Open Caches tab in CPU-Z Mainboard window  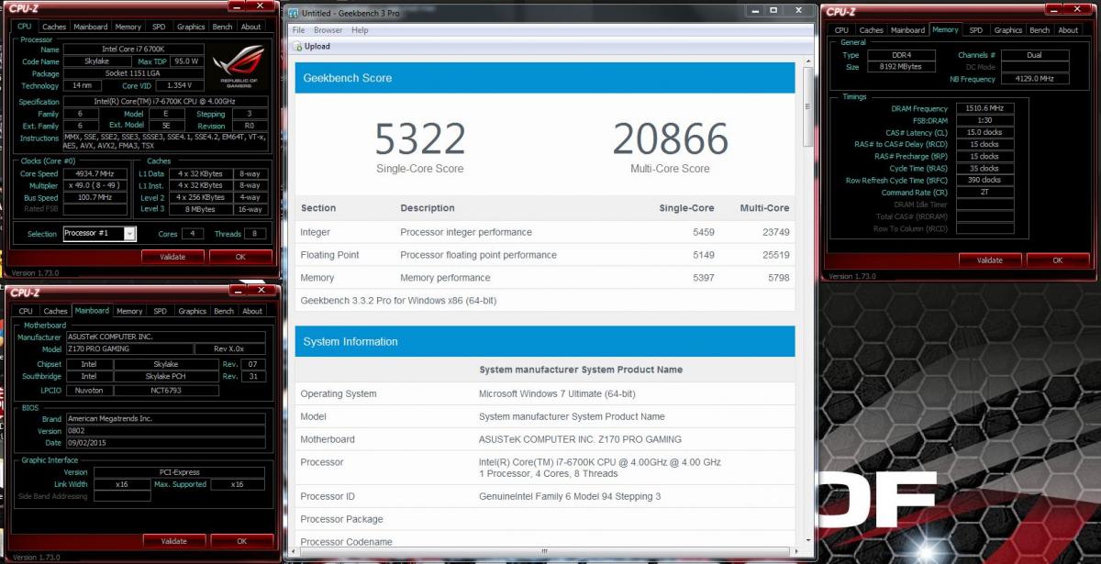click(x=56, y=311)
